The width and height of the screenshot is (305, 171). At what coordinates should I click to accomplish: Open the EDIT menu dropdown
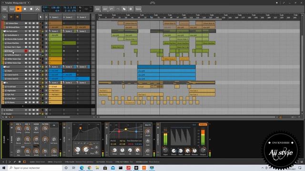point(105,9)
